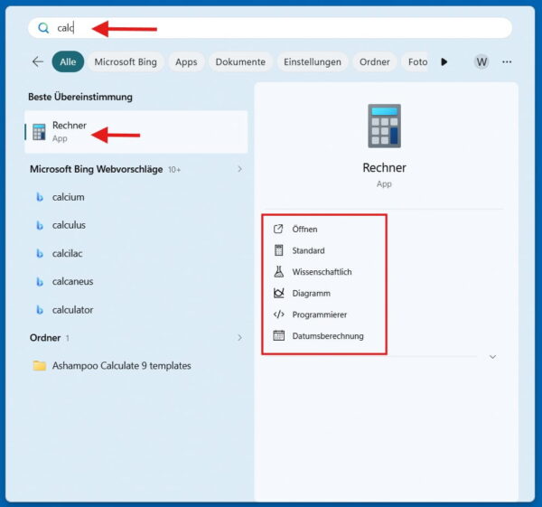Click the Rechner title in preview pane

384,168
